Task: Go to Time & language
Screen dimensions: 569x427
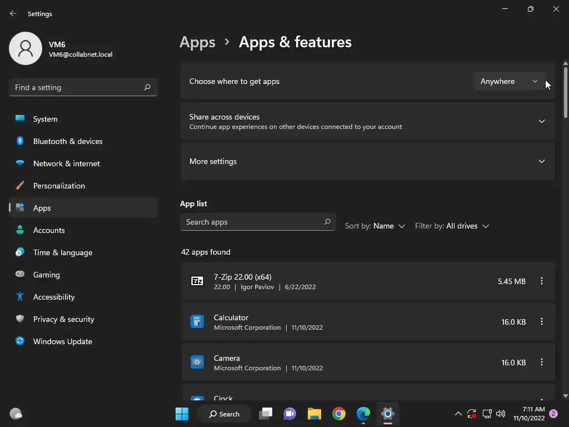Action: 83,252
